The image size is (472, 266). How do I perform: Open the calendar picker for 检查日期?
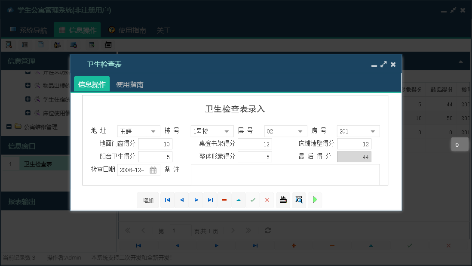point(153,170)
